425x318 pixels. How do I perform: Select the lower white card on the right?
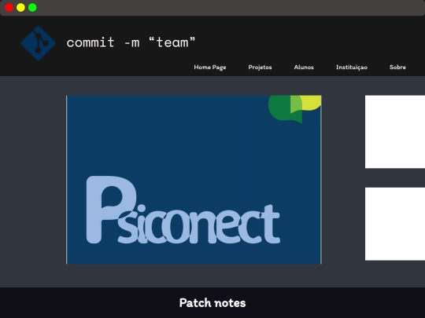tap(395, 224)
